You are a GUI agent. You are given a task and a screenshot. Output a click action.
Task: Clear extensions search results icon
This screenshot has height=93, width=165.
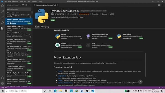(26, 5)
